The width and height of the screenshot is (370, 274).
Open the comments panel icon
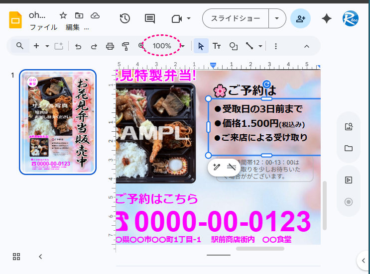coord(149,19)
